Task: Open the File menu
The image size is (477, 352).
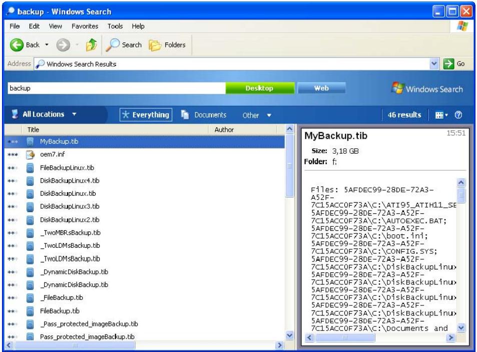Action: [x=15, y=26]
